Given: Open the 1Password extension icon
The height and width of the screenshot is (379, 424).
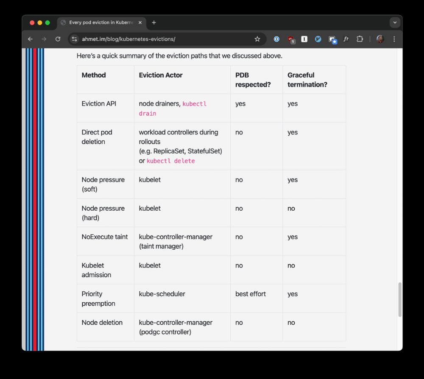Looking at the screenshot, I should [276, 39].
